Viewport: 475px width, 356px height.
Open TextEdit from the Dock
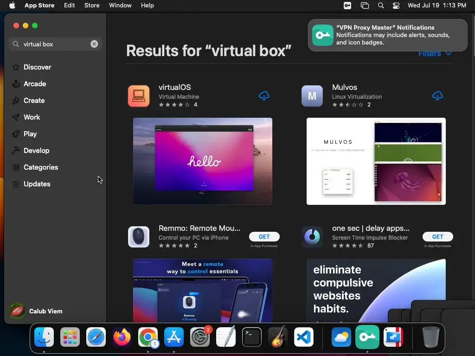[x=226, y=337]
